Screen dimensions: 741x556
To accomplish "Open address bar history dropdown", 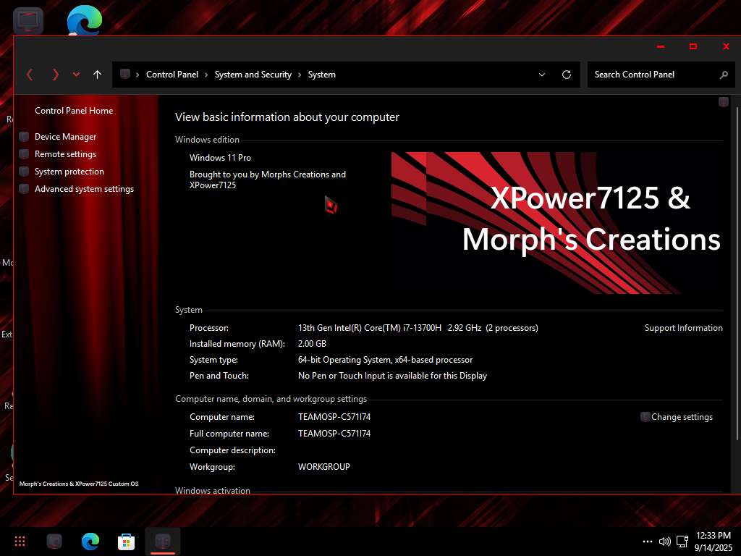I will tap(542, 75).
